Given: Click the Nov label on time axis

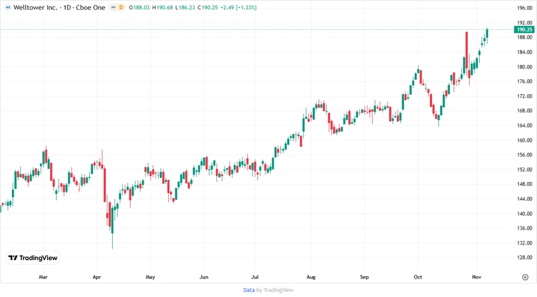Looking at the screenshot, I should pyautogui.click(x=476, y=277).
